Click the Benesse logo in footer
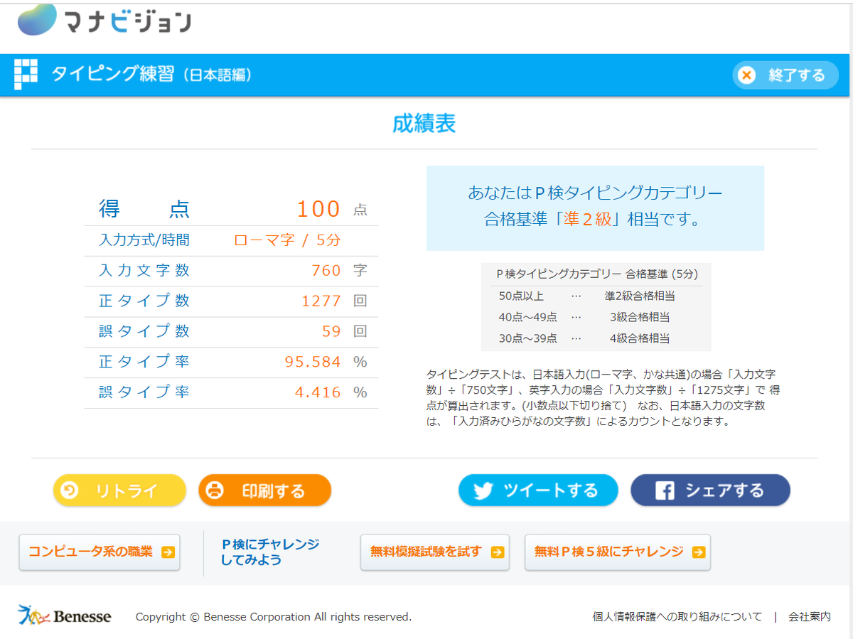Screen dimensions: 853x639 click(x=65, y=616)
